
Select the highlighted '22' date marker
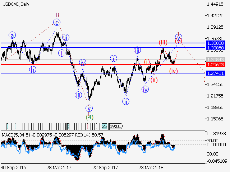[105, 126]
